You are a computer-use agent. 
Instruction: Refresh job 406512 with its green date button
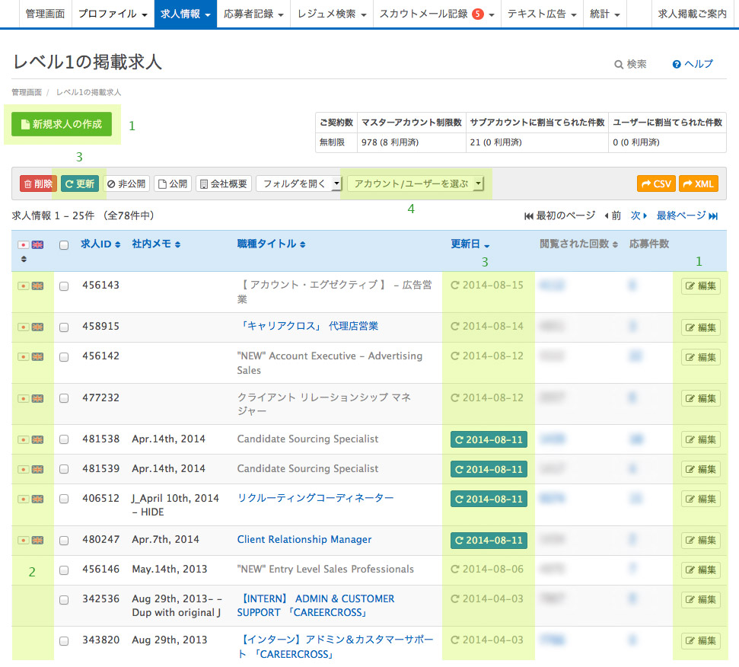pyautogui.click(x=489, y=499)
